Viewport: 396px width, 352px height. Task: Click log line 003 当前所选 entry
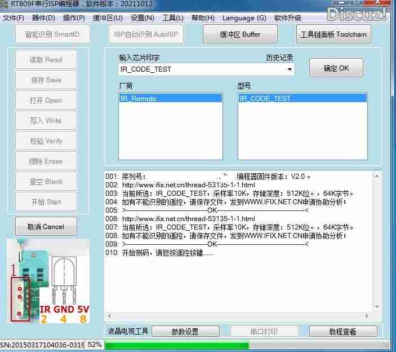click(230, 193)
